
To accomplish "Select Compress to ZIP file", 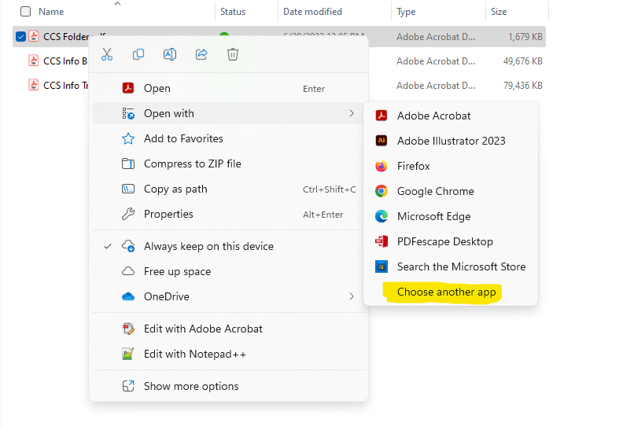I will (x=192, y=164).
